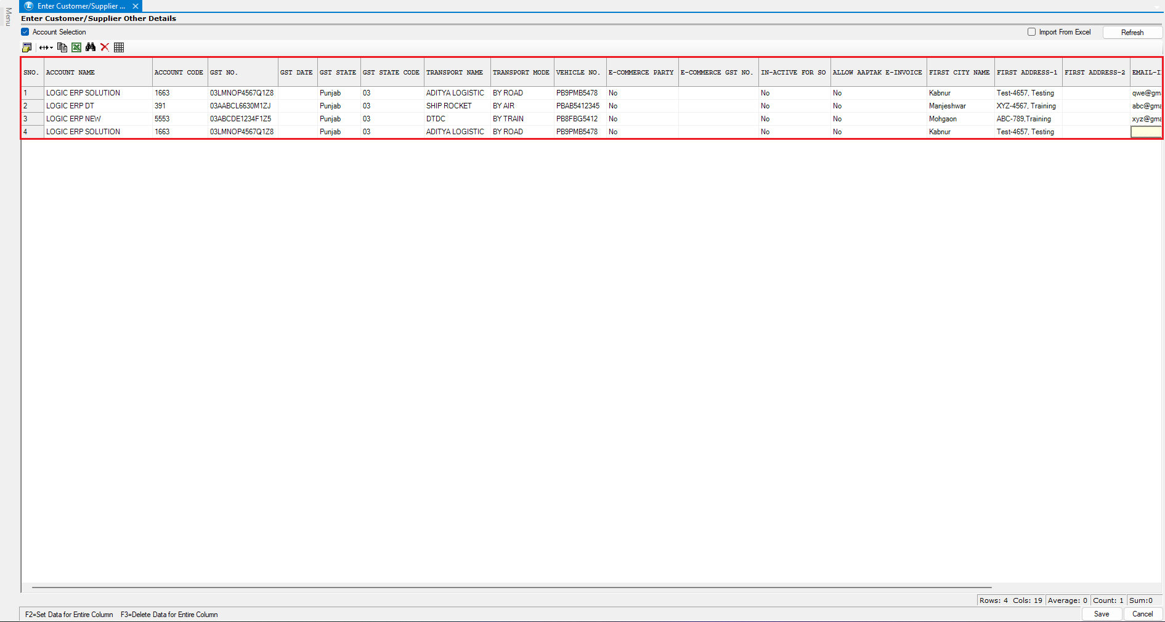Viewport: 1165px width, 622px height.
Task: Click the empty email cell in row 4
Action: [1145, 132]
